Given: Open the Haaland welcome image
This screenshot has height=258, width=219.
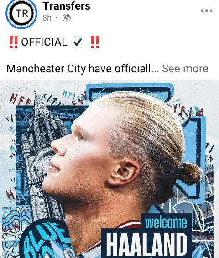Looking at the screenshot, I should (x=109, y=169).
